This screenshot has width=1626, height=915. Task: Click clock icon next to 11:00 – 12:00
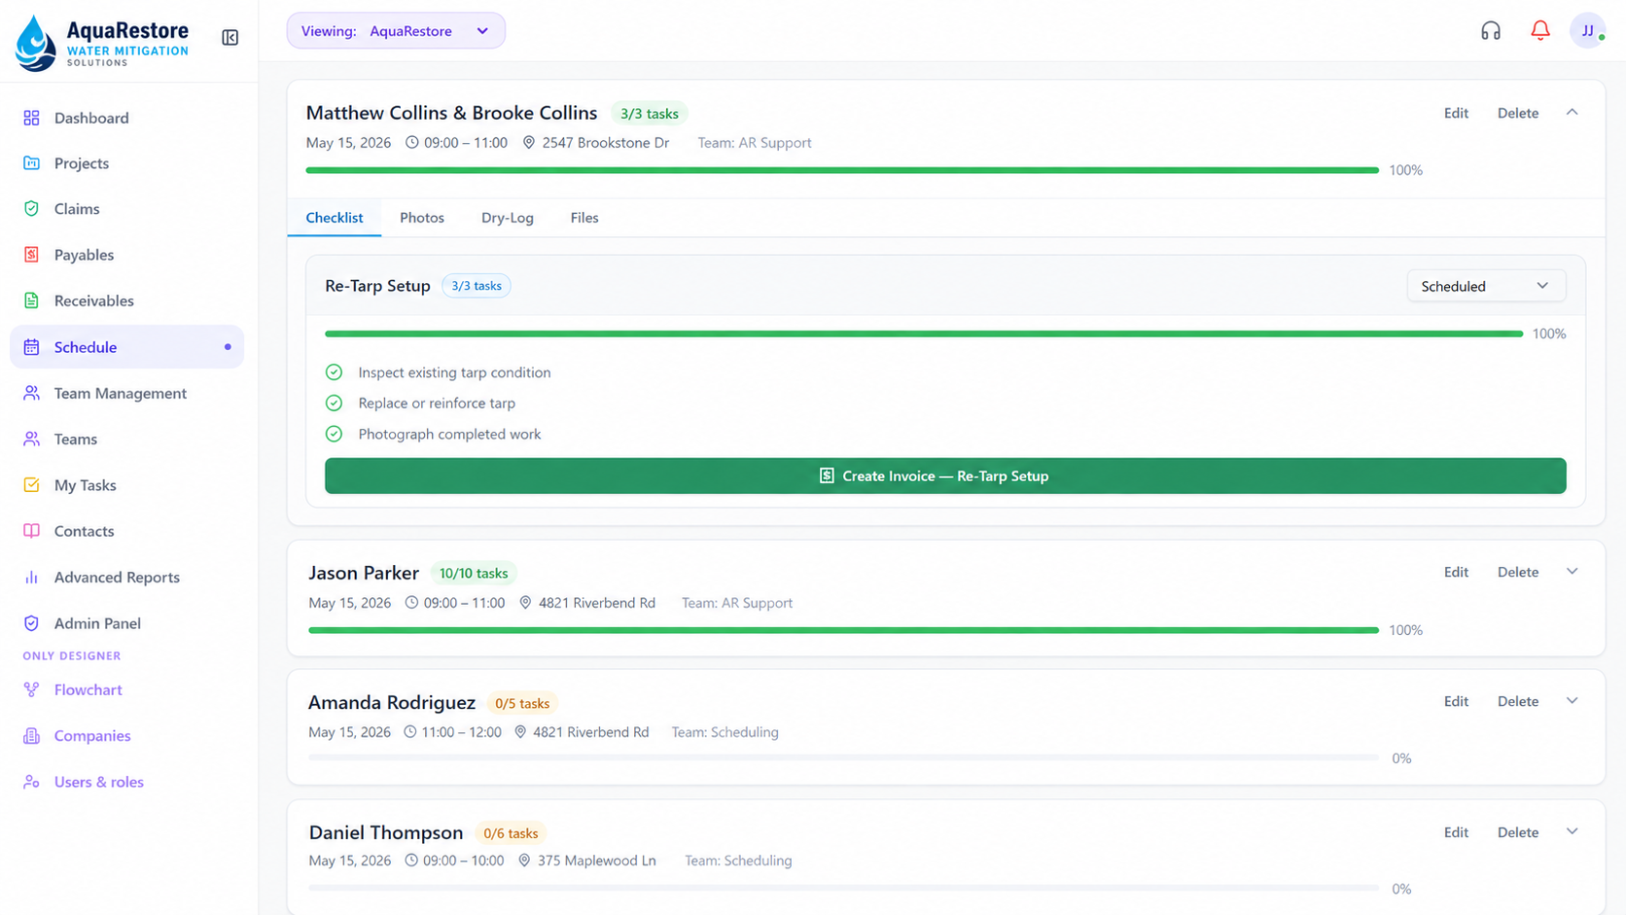410,732
